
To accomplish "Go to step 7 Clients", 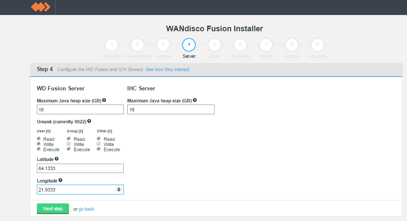I will click(266, 45).
